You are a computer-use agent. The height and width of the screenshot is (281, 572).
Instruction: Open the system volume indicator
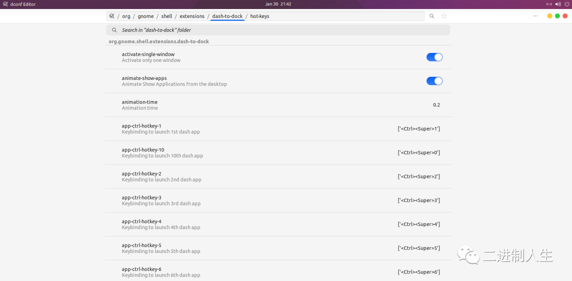coord(557,4)
